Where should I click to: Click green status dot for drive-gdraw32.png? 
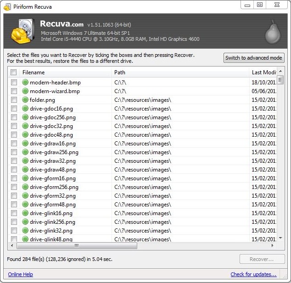(25, 161)
